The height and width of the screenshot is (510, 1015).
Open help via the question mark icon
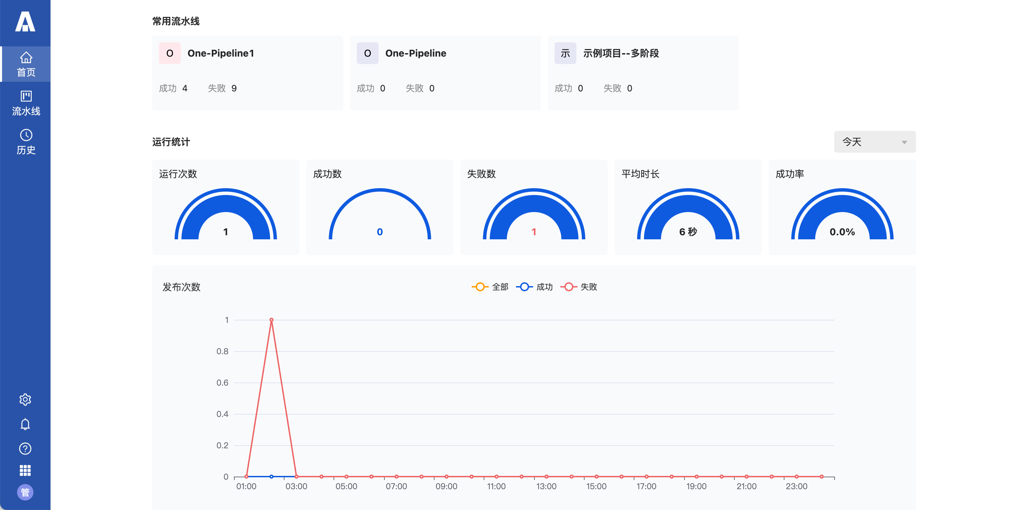click(25, 449)
